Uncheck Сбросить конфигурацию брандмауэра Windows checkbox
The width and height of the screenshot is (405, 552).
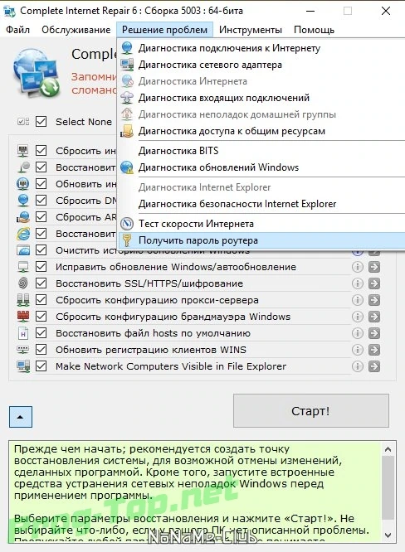41,317
